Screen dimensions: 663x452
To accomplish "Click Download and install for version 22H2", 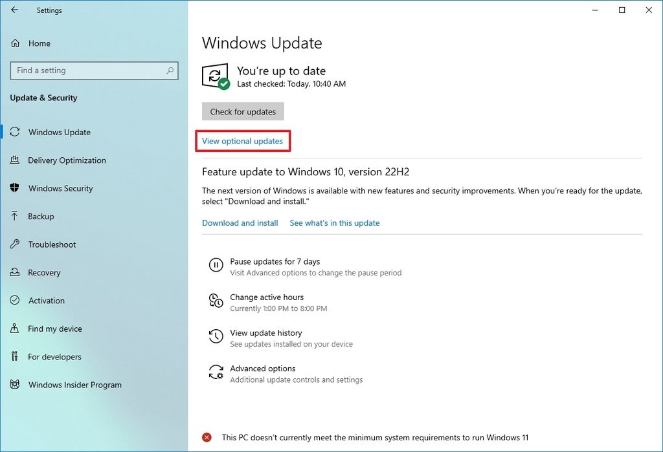I will (240, 222).
